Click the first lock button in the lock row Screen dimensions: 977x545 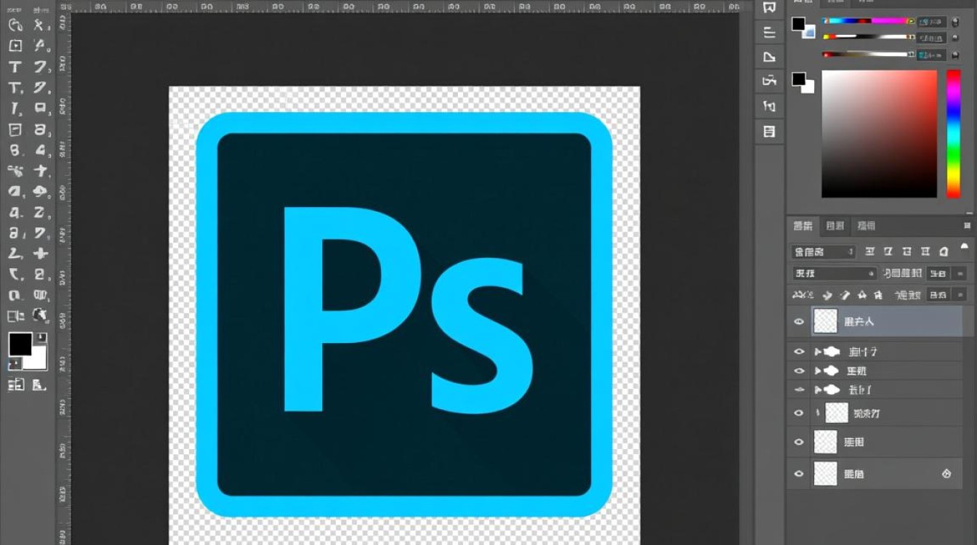[x=827, y=295]
